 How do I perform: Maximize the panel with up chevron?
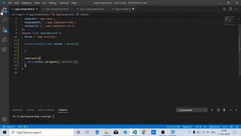[x=230, y=110]
